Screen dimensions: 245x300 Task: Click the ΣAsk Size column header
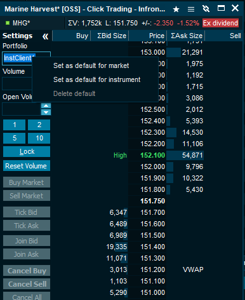[186, 36]
